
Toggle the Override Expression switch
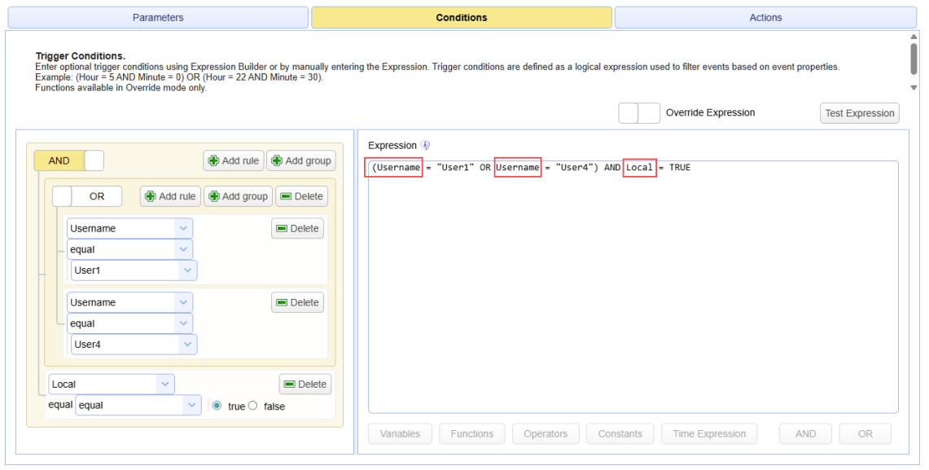coord(639,113)
